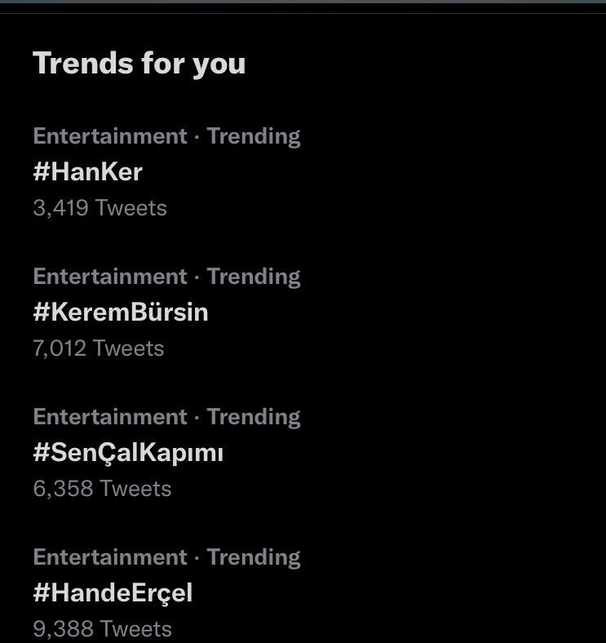Click the 9,388 Tweets count
This screenshot has height=643, width=606.
pos(102,629)
